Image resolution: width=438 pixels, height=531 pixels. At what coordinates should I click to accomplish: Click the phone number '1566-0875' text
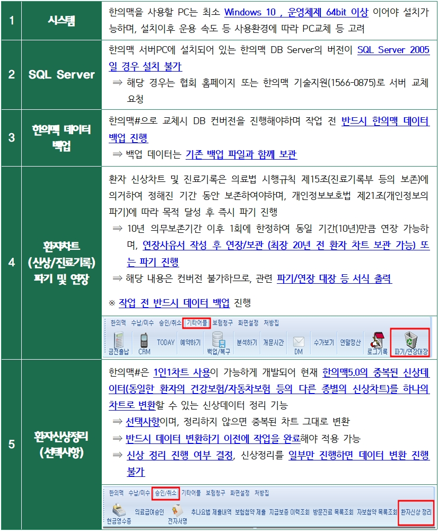click(353, 83)
